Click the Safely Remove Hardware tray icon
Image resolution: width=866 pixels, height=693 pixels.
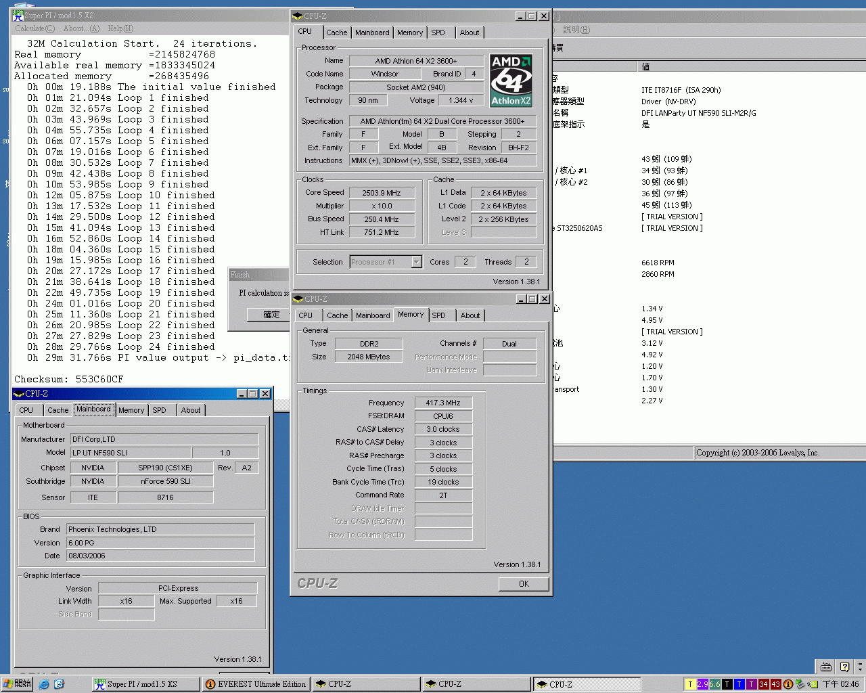pyautogui.click(x=800, y=684)
